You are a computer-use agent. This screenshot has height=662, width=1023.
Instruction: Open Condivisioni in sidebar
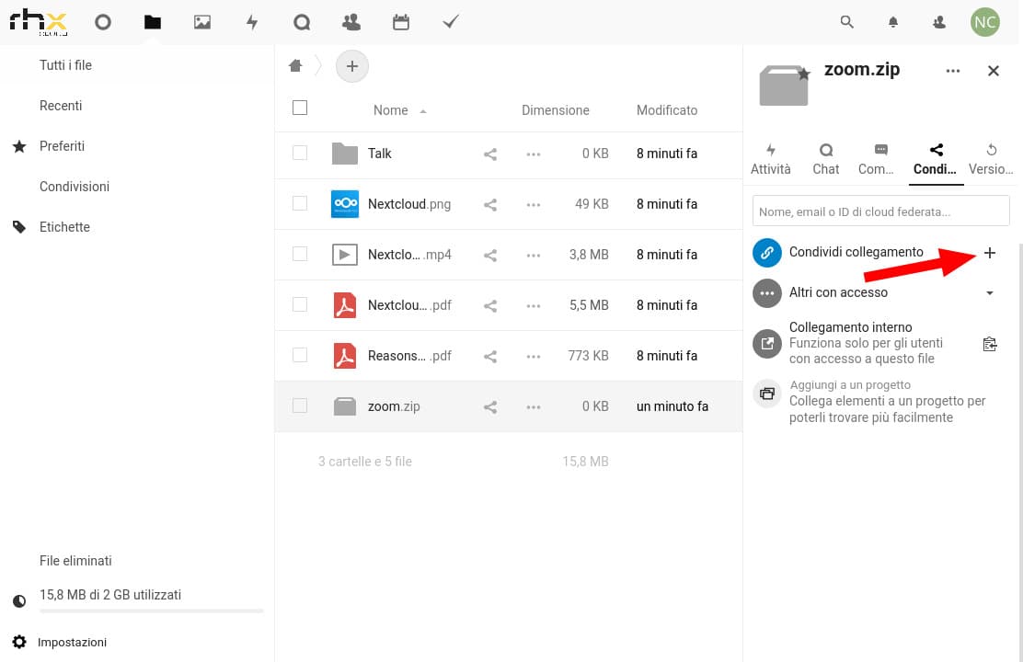[x=75, y=187]
